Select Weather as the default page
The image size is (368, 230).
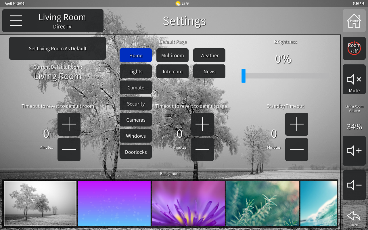[209, 55]
